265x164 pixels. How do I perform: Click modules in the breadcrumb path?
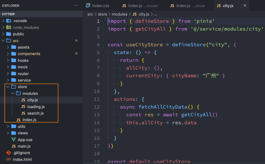[120, 14]
